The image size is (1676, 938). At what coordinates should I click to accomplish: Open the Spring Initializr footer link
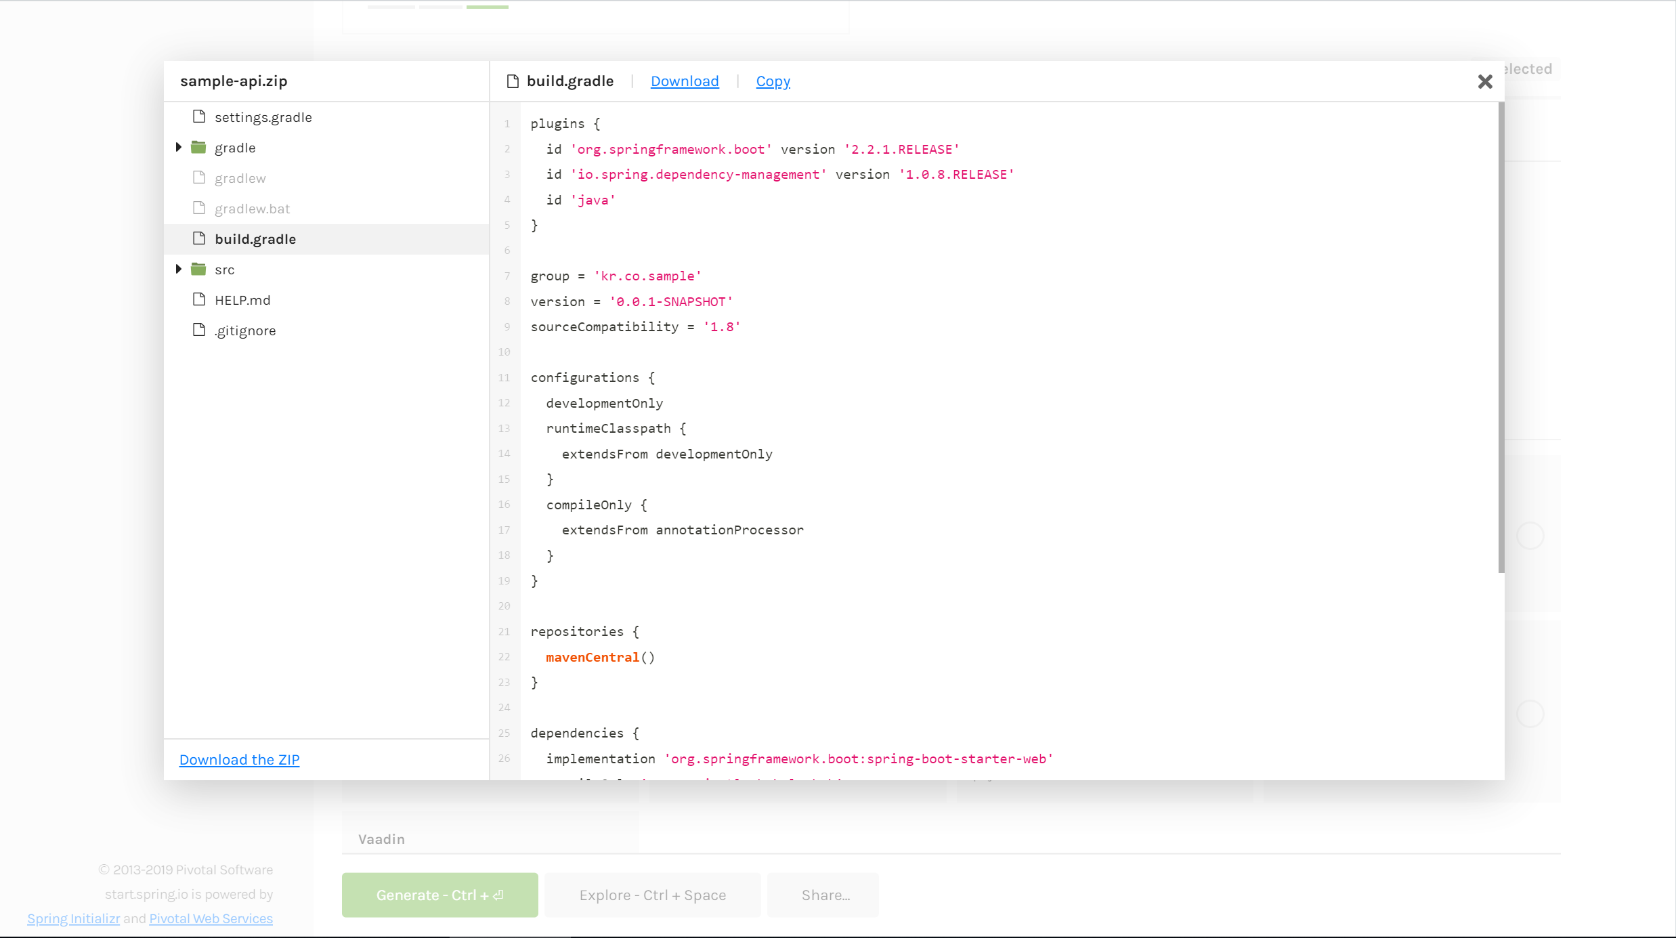(x=73, y=918)
